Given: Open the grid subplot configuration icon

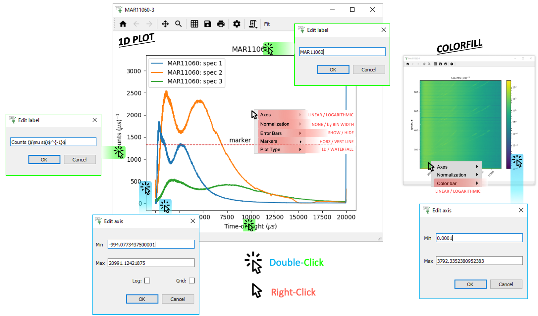Looking at the screenshot, I should [194, 24].
